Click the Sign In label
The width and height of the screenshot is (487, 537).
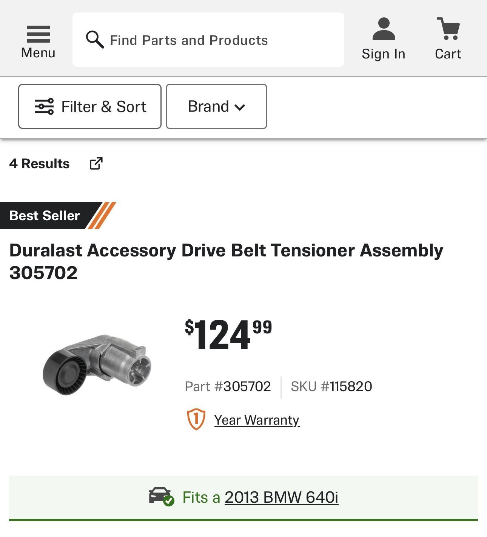click(x=384, y=54)
